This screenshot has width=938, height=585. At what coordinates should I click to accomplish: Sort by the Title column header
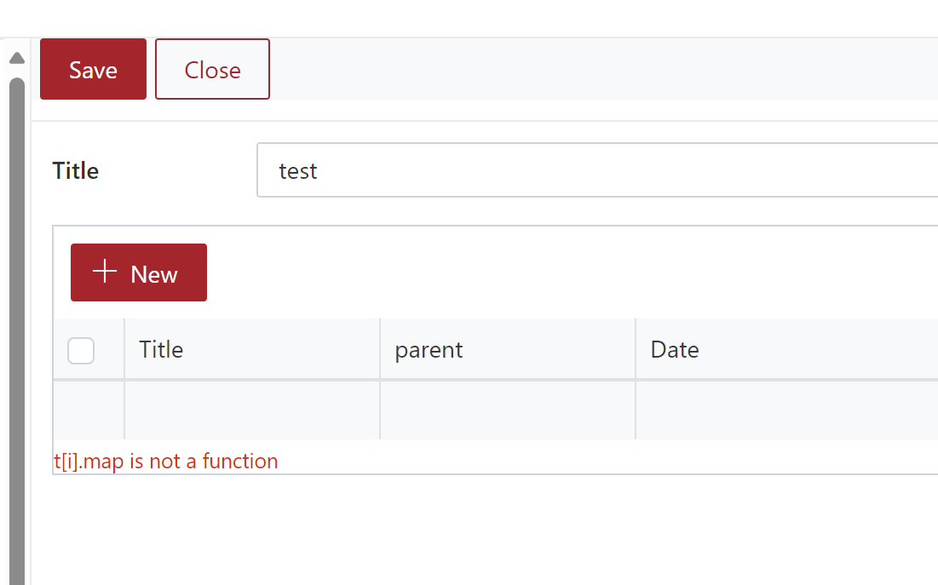[x=162, y=349]
